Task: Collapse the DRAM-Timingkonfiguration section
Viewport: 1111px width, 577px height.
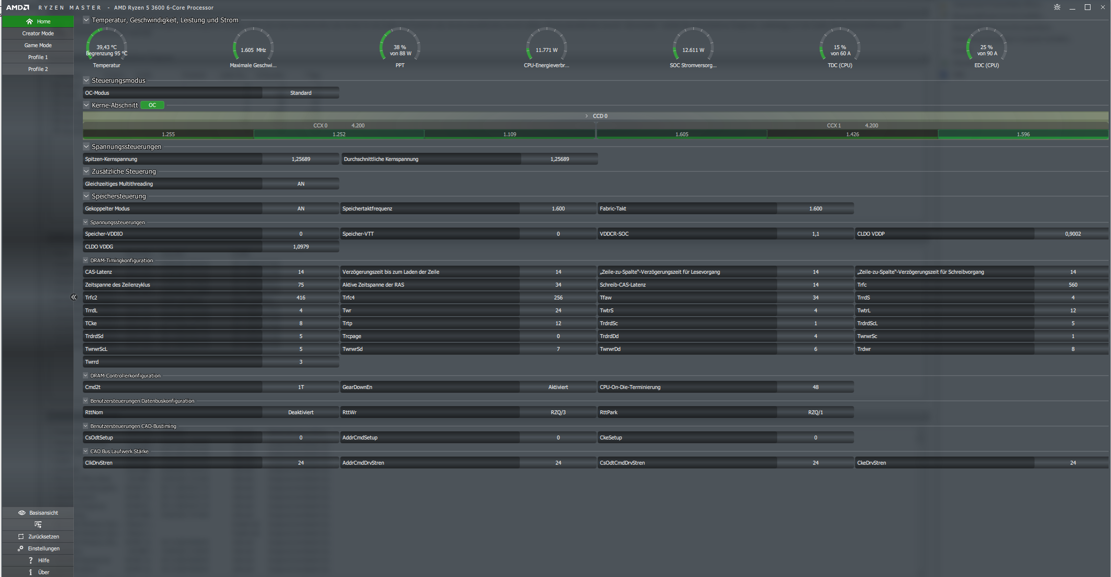Action: point(86,260)
